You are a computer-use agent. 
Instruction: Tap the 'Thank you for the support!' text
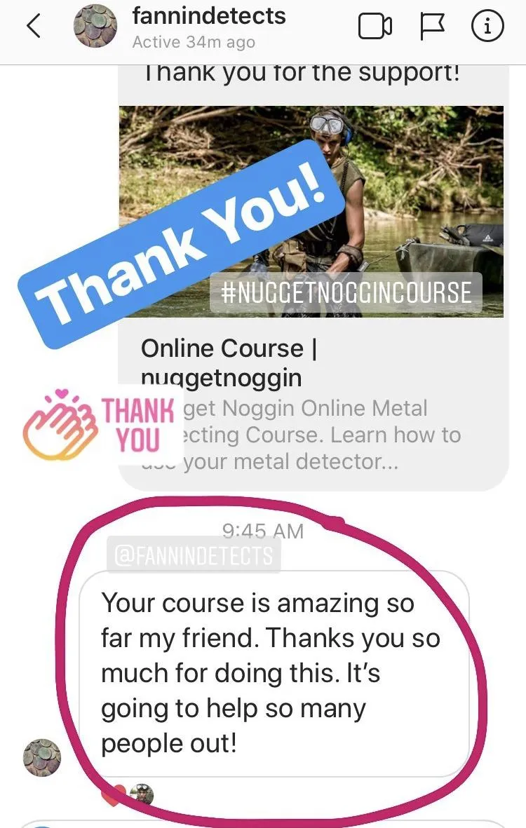[x=302, y=73]
